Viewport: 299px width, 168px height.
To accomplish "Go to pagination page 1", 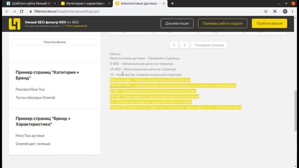I will pyautogui.click(x=174, y=45).
